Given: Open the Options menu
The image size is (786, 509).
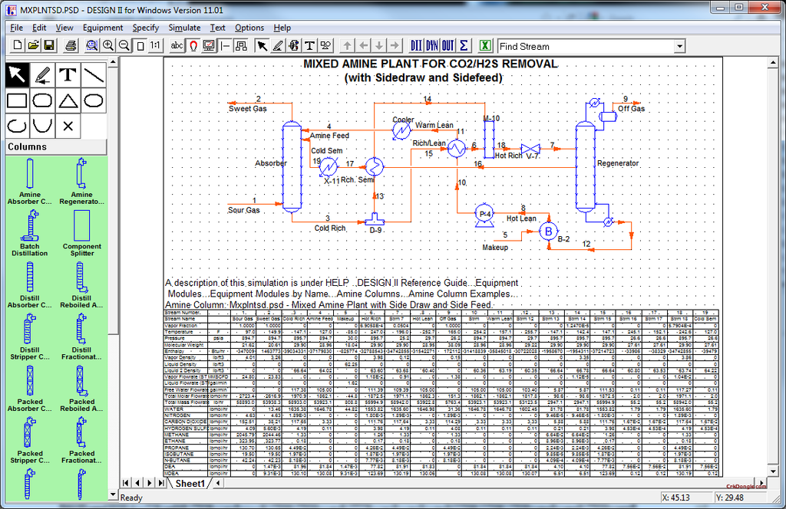Looking at the screenshot, I should [249, 28].
